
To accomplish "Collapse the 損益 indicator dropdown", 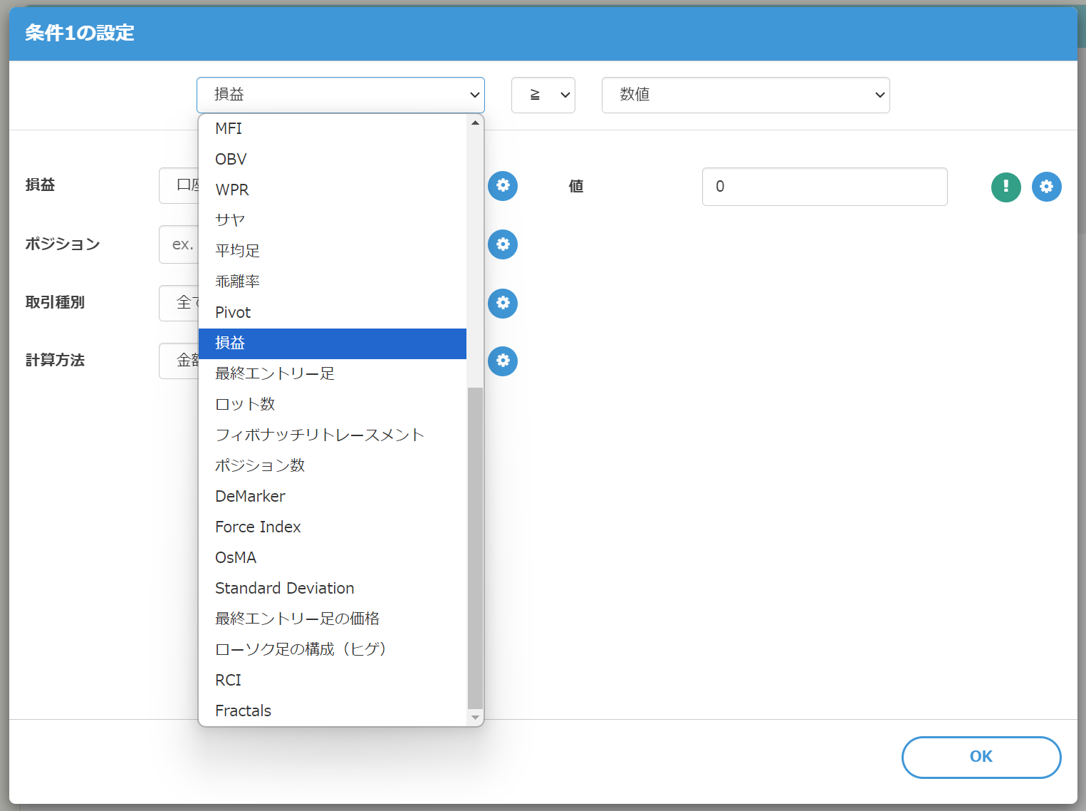I will [x=340, y=95].
